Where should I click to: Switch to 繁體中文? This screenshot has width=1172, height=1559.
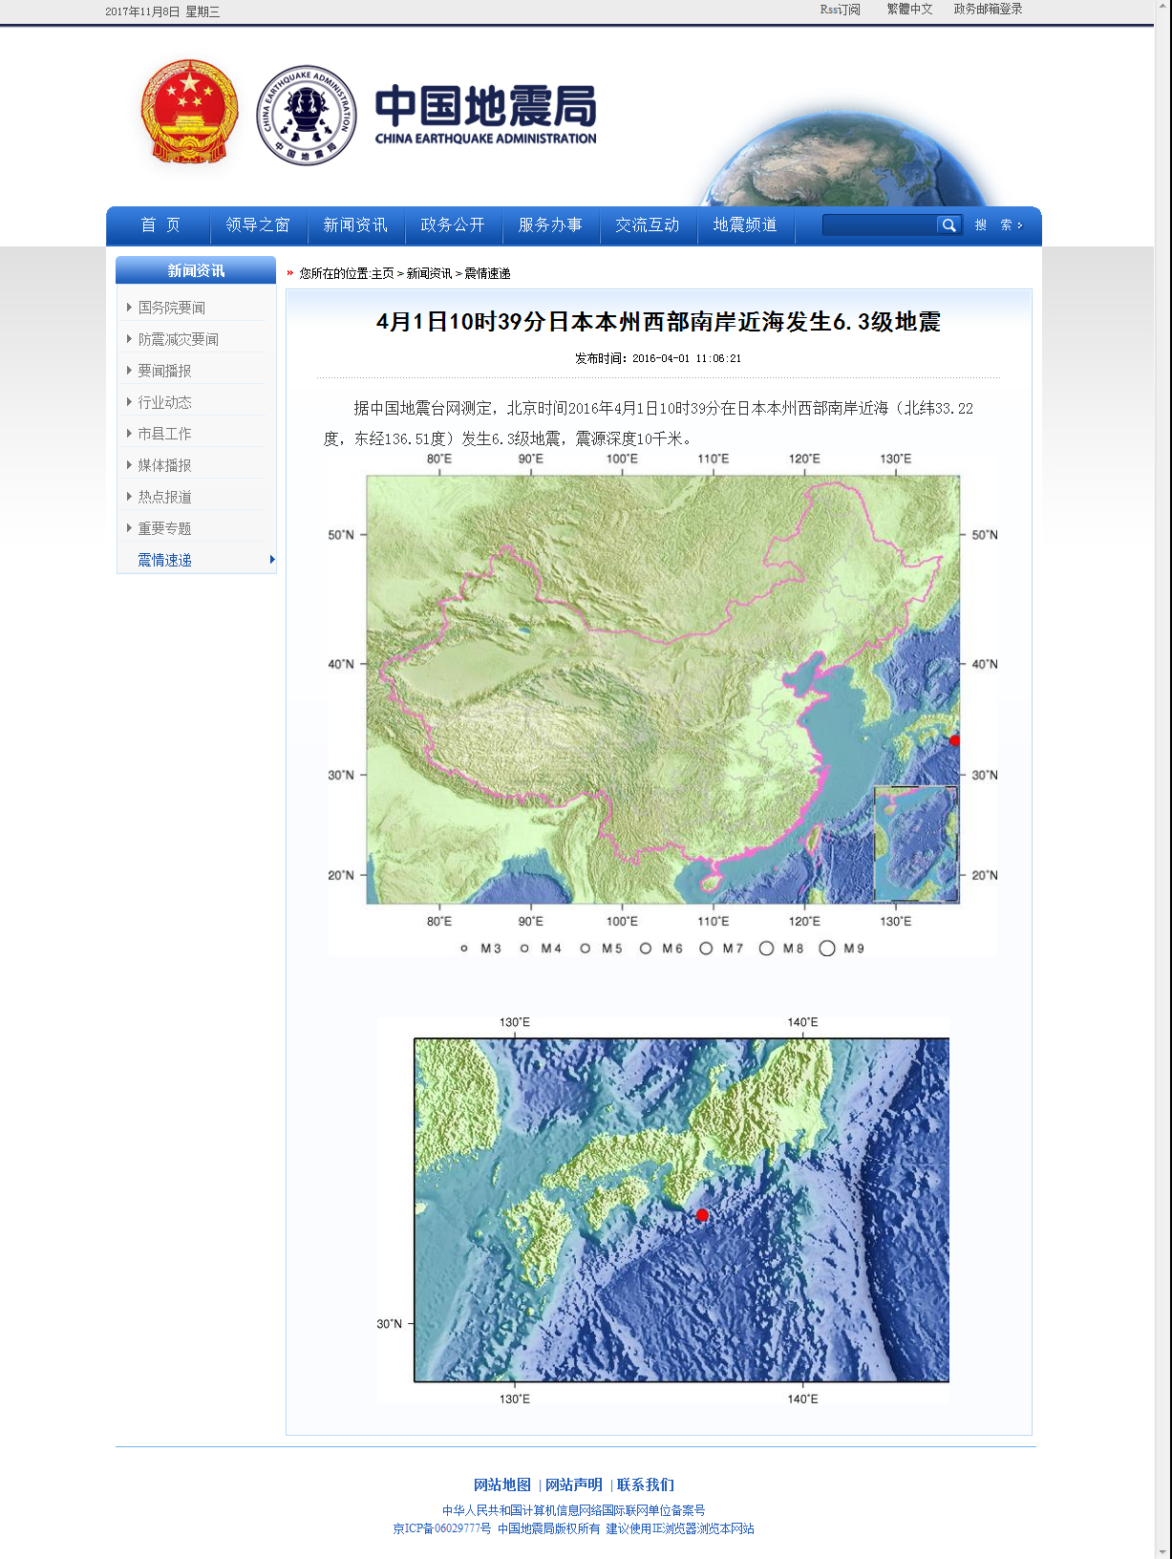(x=909, y=10)
